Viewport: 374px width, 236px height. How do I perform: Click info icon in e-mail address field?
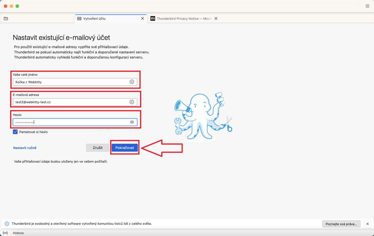click(x=132, y=102)
